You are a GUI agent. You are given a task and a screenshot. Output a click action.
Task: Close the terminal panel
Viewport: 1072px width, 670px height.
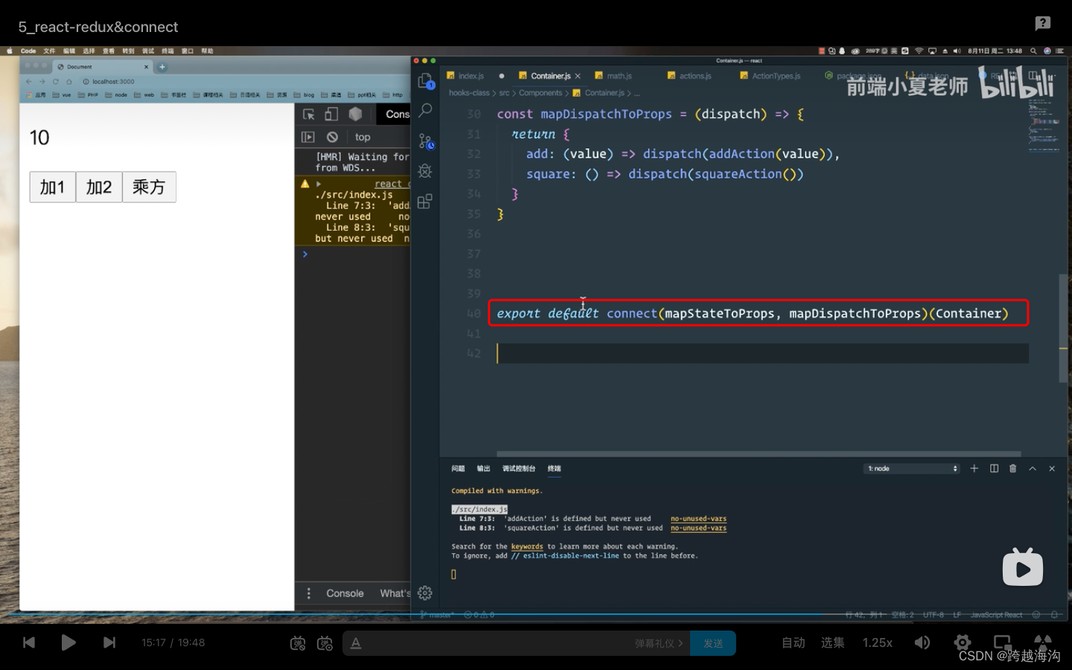(1052, 468)
